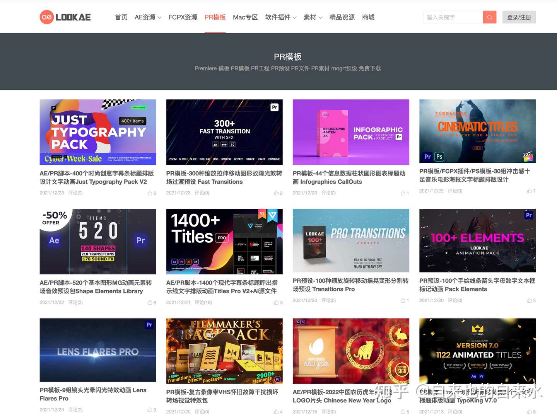Open the Filmmaker's Backpack thumbnail
The image size is (557, 414).
[224, 351]
